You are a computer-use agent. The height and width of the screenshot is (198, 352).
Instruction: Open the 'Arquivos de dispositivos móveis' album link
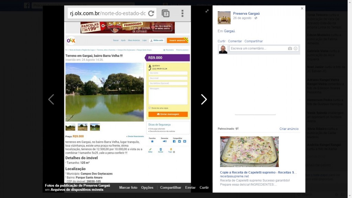[x=77, y=189]
